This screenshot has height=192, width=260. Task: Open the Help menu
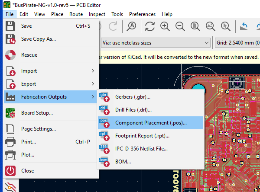(167, 14)
